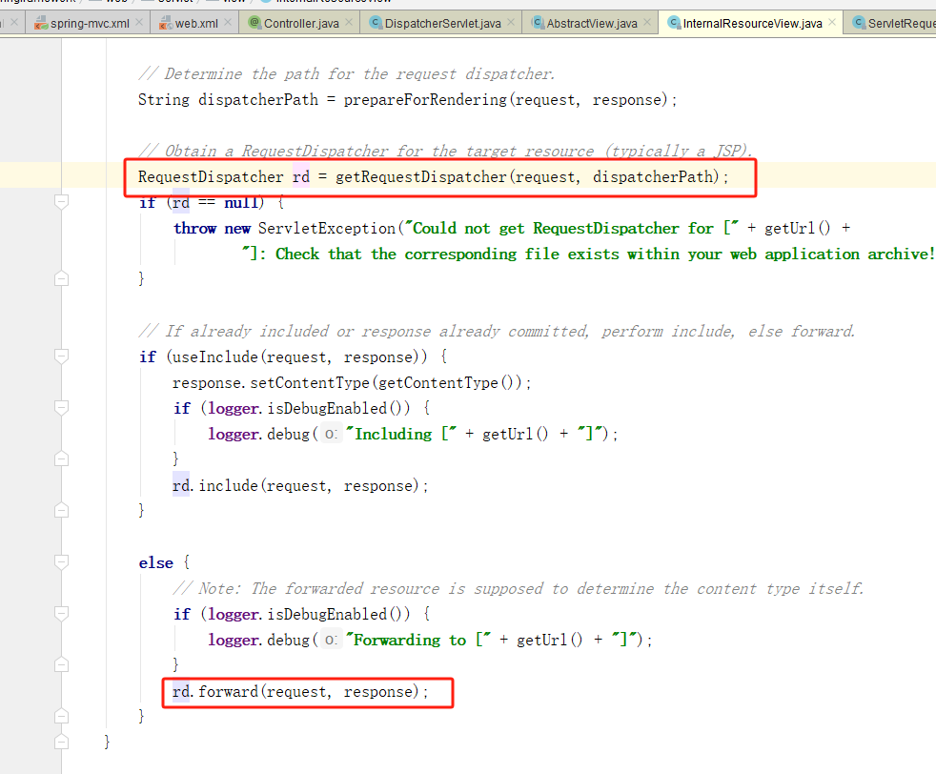936x774 pixels.
Task: Select the InternalResourceView.java tab
Action: pyautogui.click(x=752, y=23)
